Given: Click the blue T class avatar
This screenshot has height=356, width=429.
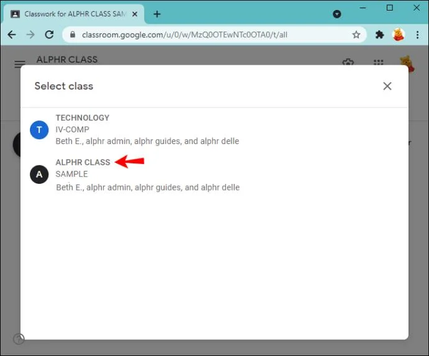Looking at the screenshot, I should point(39,130).
